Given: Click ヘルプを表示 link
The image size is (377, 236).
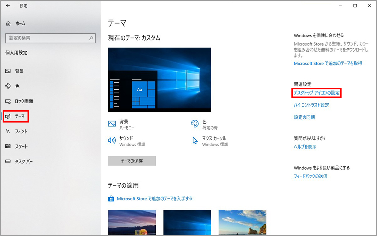Looking at the screenshot, I should 305,147.
